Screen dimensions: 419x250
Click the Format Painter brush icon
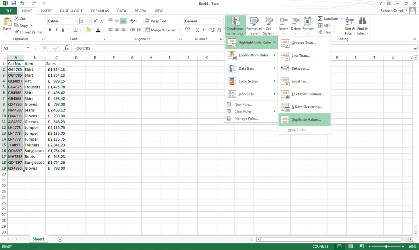(x=17, y=32)
